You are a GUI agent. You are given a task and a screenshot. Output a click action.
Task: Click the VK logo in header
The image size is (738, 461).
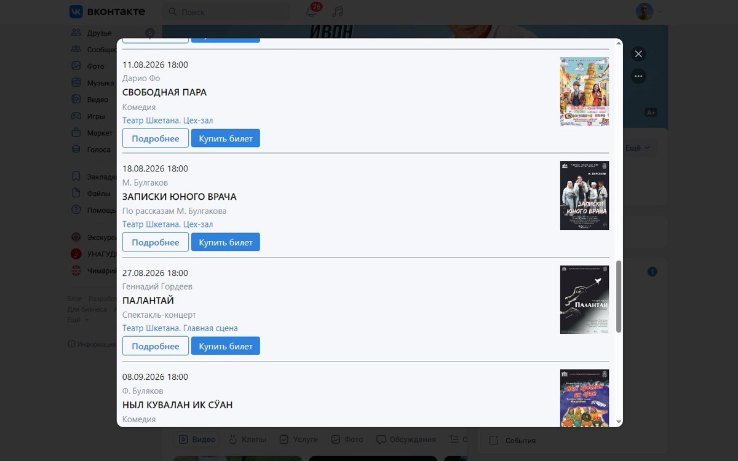coord(107,12)
